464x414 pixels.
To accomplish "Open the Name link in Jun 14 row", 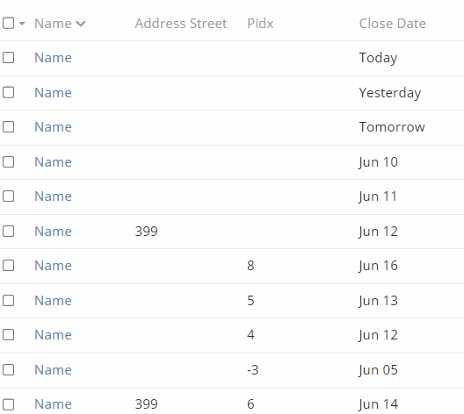I will (x=53, y=404).
